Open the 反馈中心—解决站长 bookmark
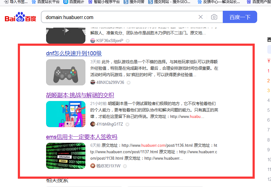Viewport: 271px width, 187px height. point(219,2)
